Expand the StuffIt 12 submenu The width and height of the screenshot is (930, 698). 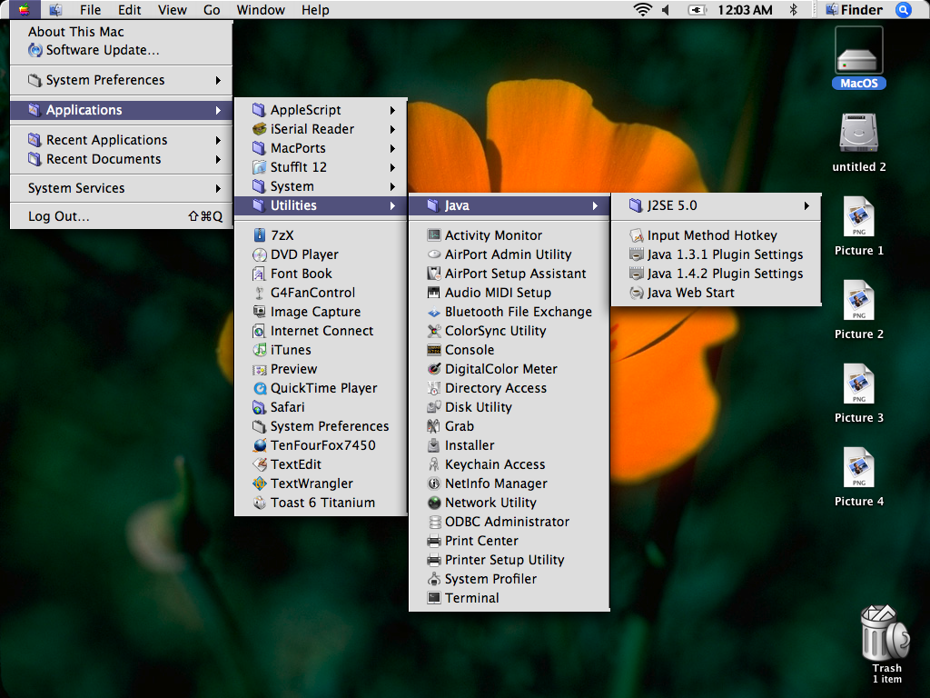click(x=321, y=167)
